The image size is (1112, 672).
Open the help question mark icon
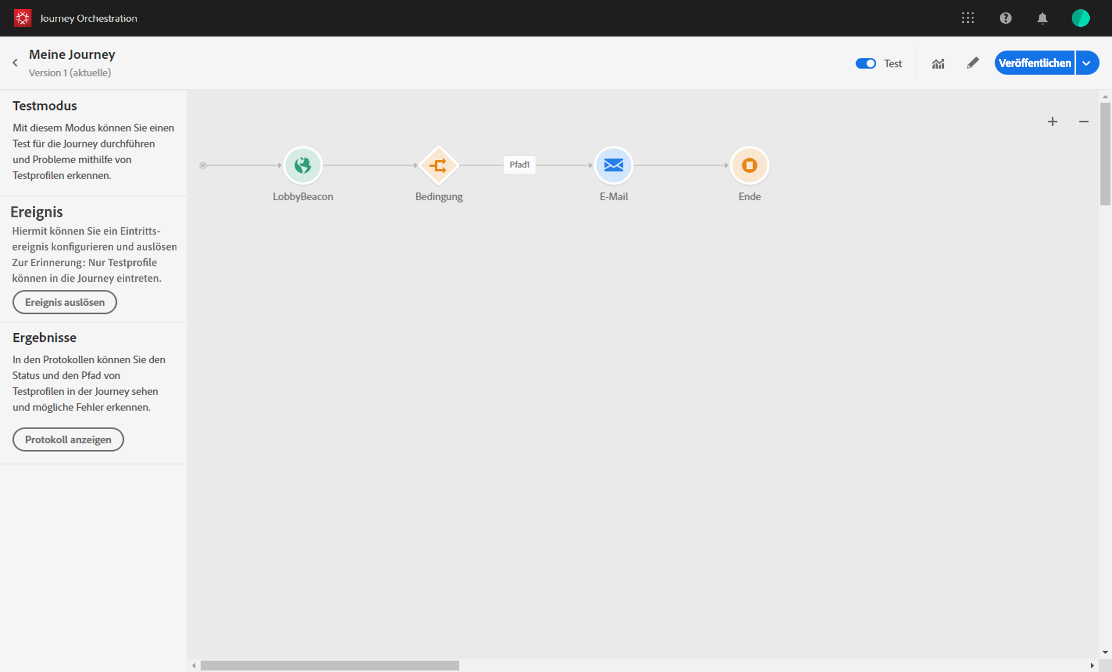1005,18
